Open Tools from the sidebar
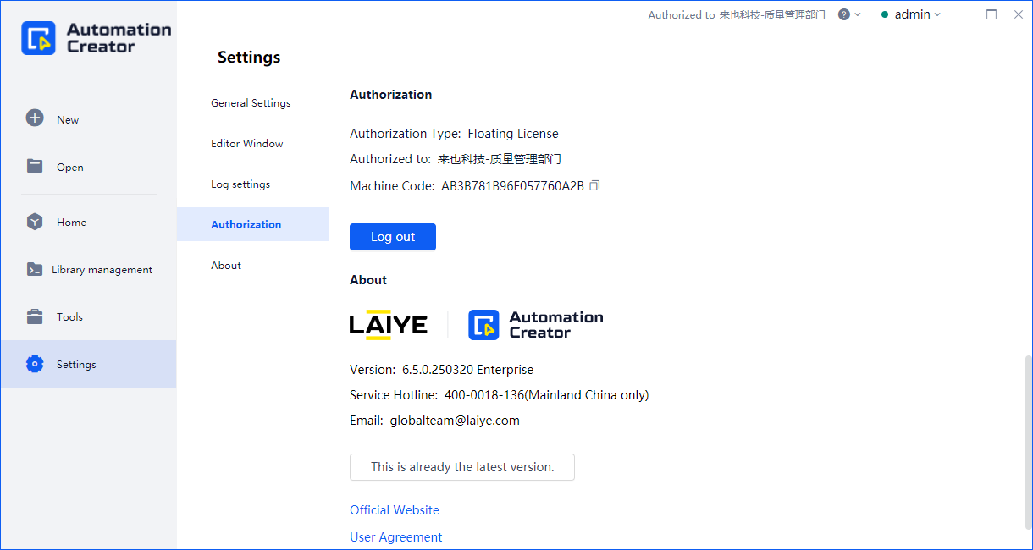1033x550 pixels. 88,316
